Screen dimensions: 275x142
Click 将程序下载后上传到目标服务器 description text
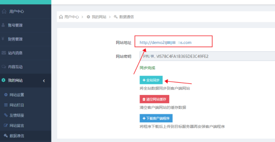click(182, 126)
